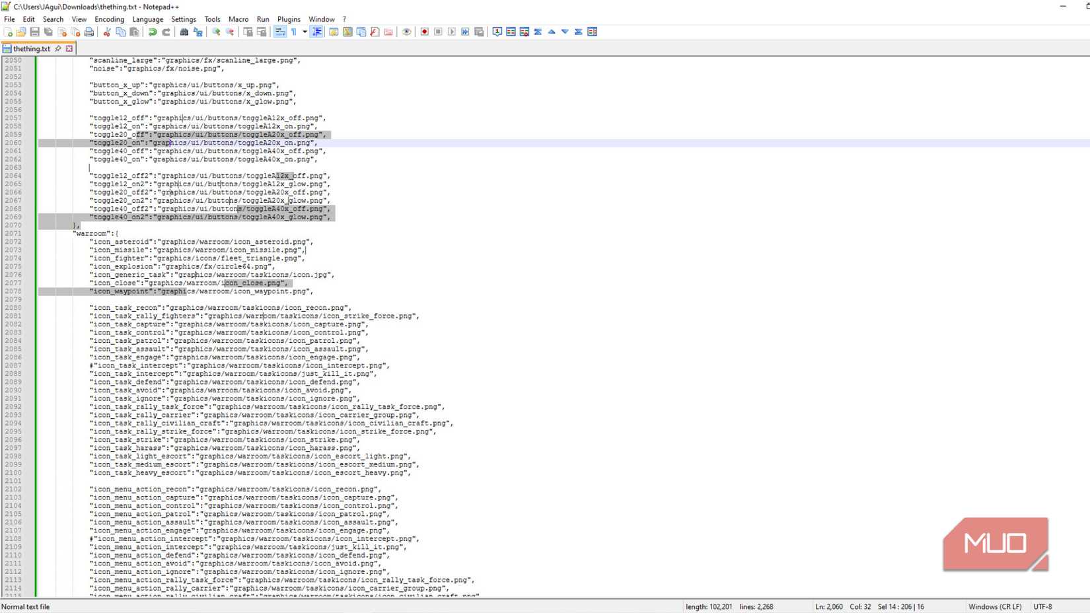Cut selection with scissors icon

click(x=106, y=32)
